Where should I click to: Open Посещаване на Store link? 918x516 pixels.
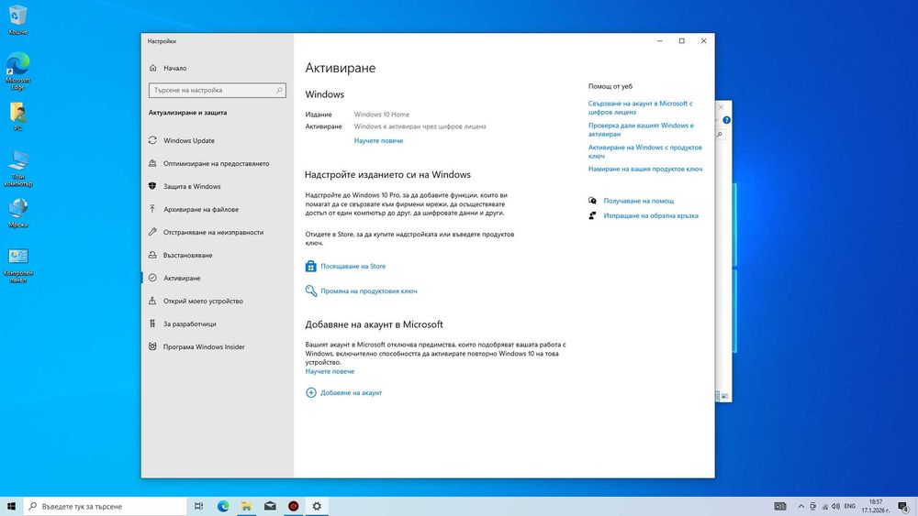click(353, 266)
